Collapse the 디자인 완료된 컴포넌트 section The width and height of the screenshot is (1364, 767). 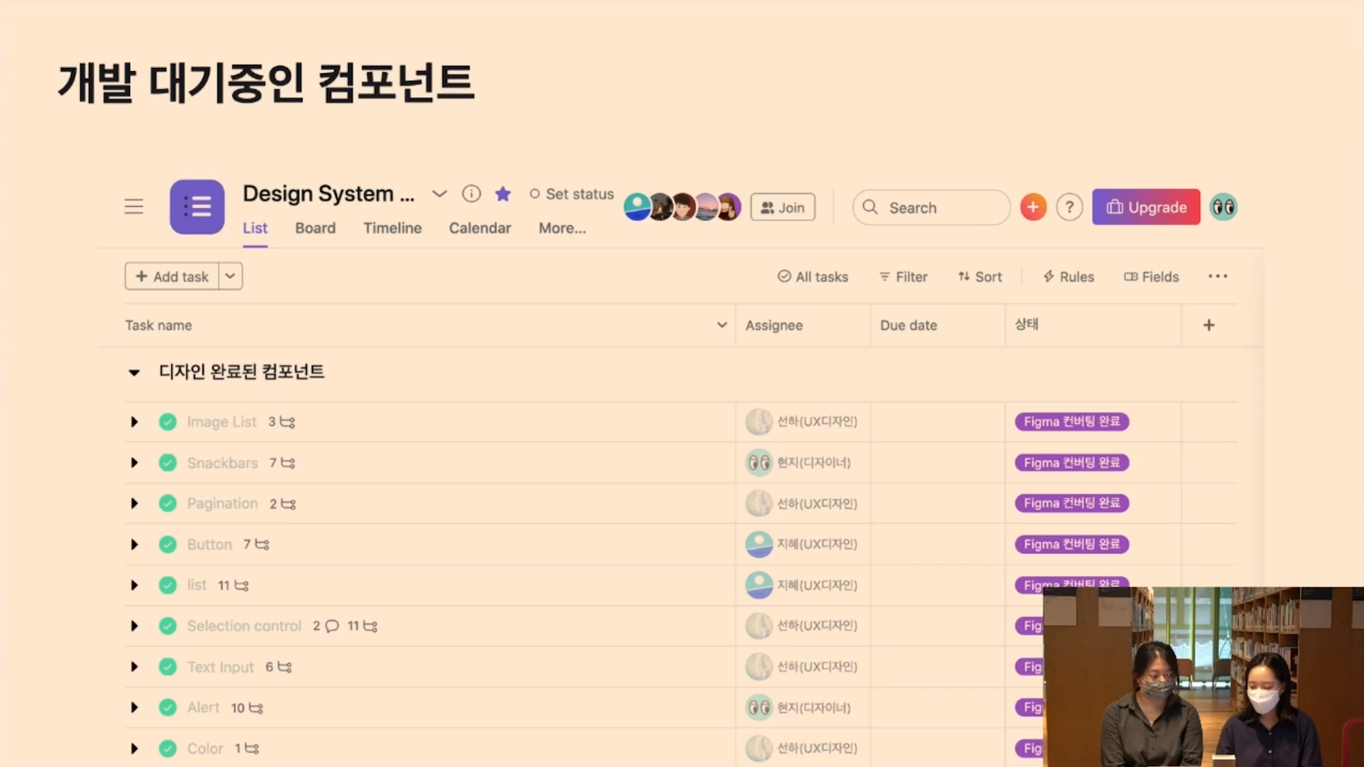pyautogui.click(x=134, y=372)
